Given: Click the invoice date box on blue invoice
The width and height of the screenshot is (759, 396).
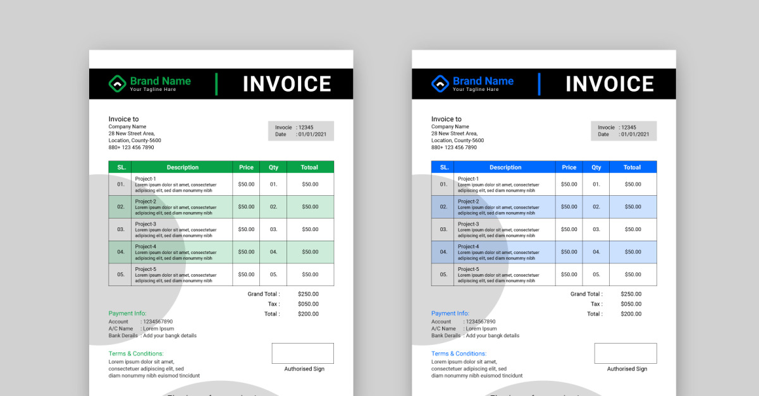Looking at the screenshot, I should [624, 135].
